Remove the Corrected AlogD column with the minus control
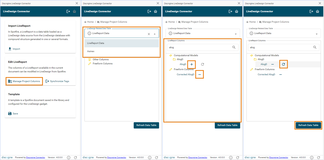Screen dimensions: 324x160 (x=199, y=74)
